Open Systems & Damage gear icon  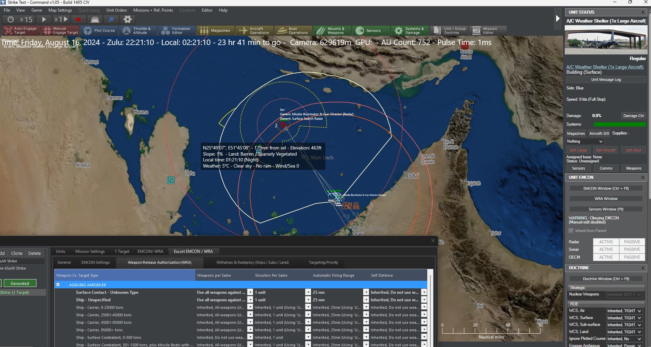pyautogui.click(x=399, y=30)
